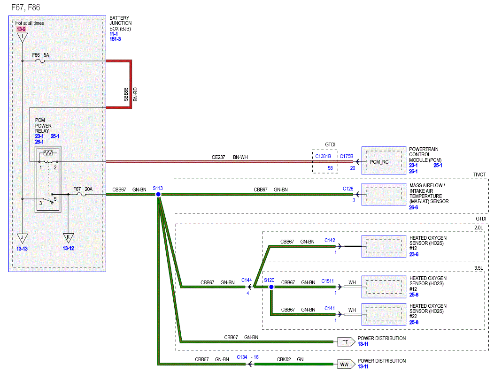Open the 13-12 link below connector K

coord(68,248)
